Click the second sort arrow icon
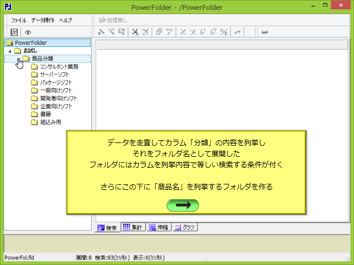This screenshot has width=354, height=265. tap(214, 32)
